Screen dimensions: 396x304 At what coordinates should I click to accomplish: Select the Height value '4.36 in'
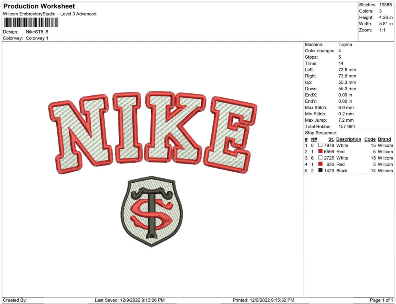point(386,18)
